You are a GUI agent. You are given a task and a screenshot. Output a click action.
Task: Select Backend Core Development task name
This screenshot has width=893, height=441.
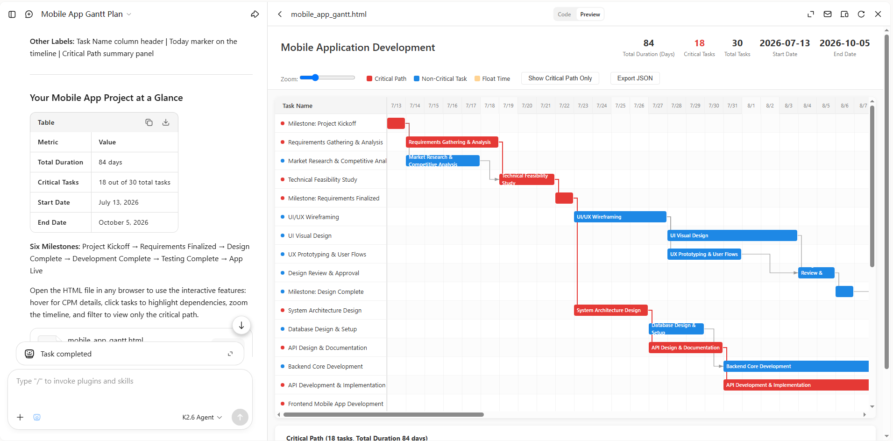(325, 366)
